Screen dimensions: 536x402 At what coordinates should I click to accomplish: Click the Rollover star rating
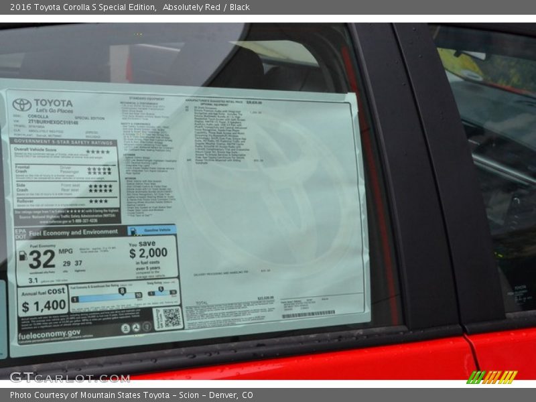[98, 201]
